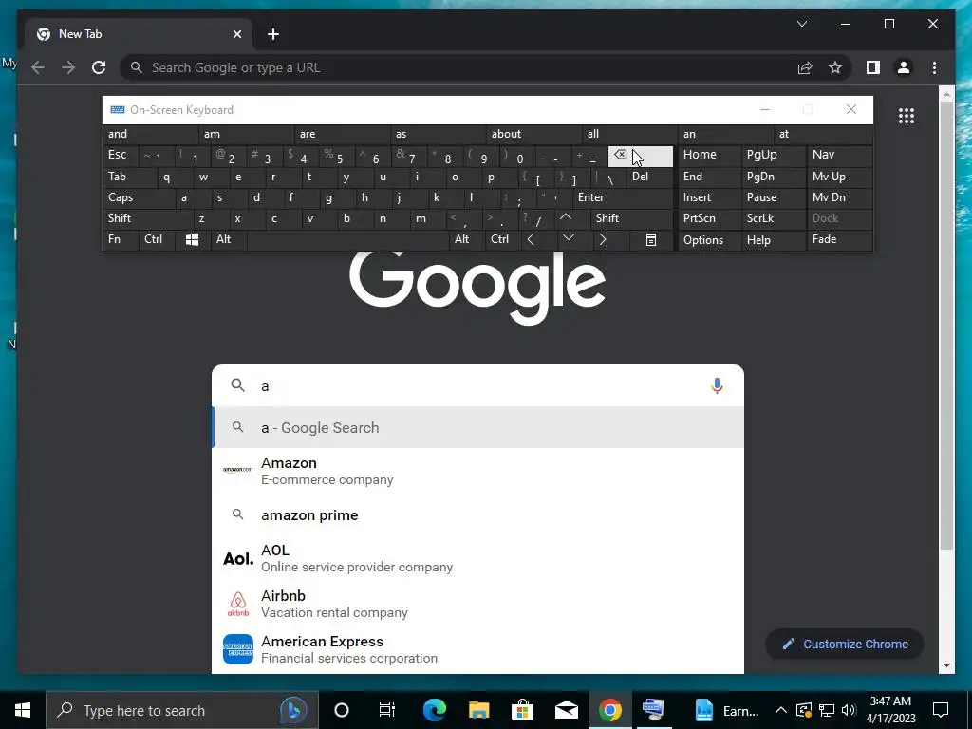
Task: Choose the AOL search suggestion
Action: click(477, 558)
